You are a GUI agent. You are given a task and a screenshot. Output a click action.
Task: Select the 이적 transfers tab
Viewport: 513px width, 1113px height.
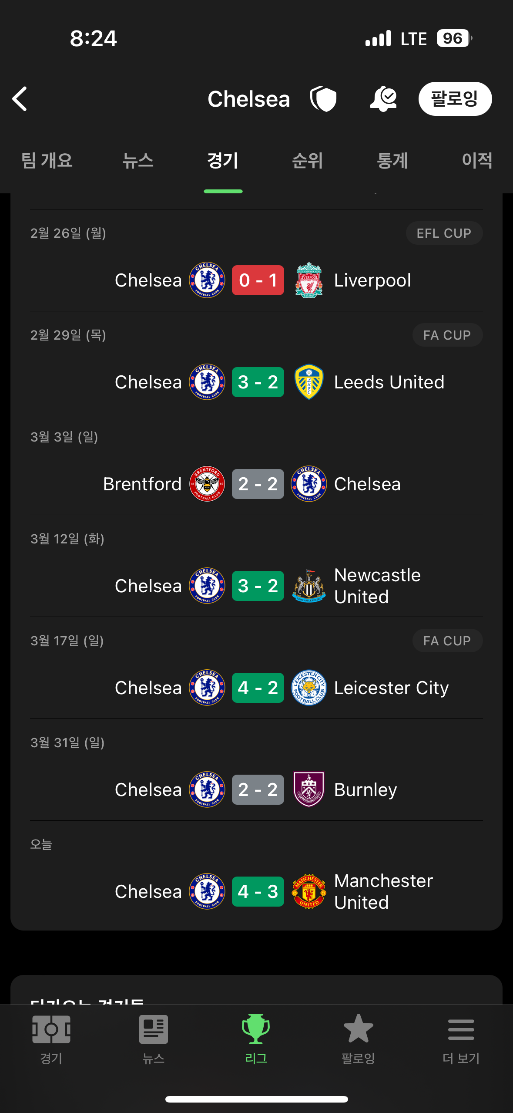click(x=477, y=161)
